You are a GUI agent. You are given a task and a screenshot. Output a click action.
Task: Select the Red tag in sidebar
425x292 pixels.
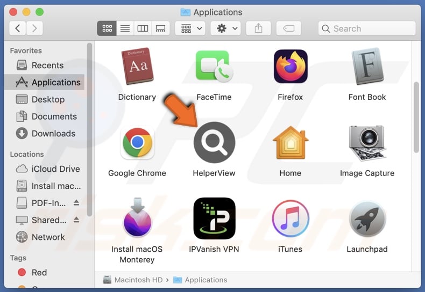tap(45, 273)
